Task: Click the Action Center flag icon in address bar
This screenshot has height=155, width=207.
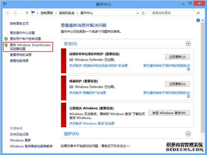Action: (33, 13)
